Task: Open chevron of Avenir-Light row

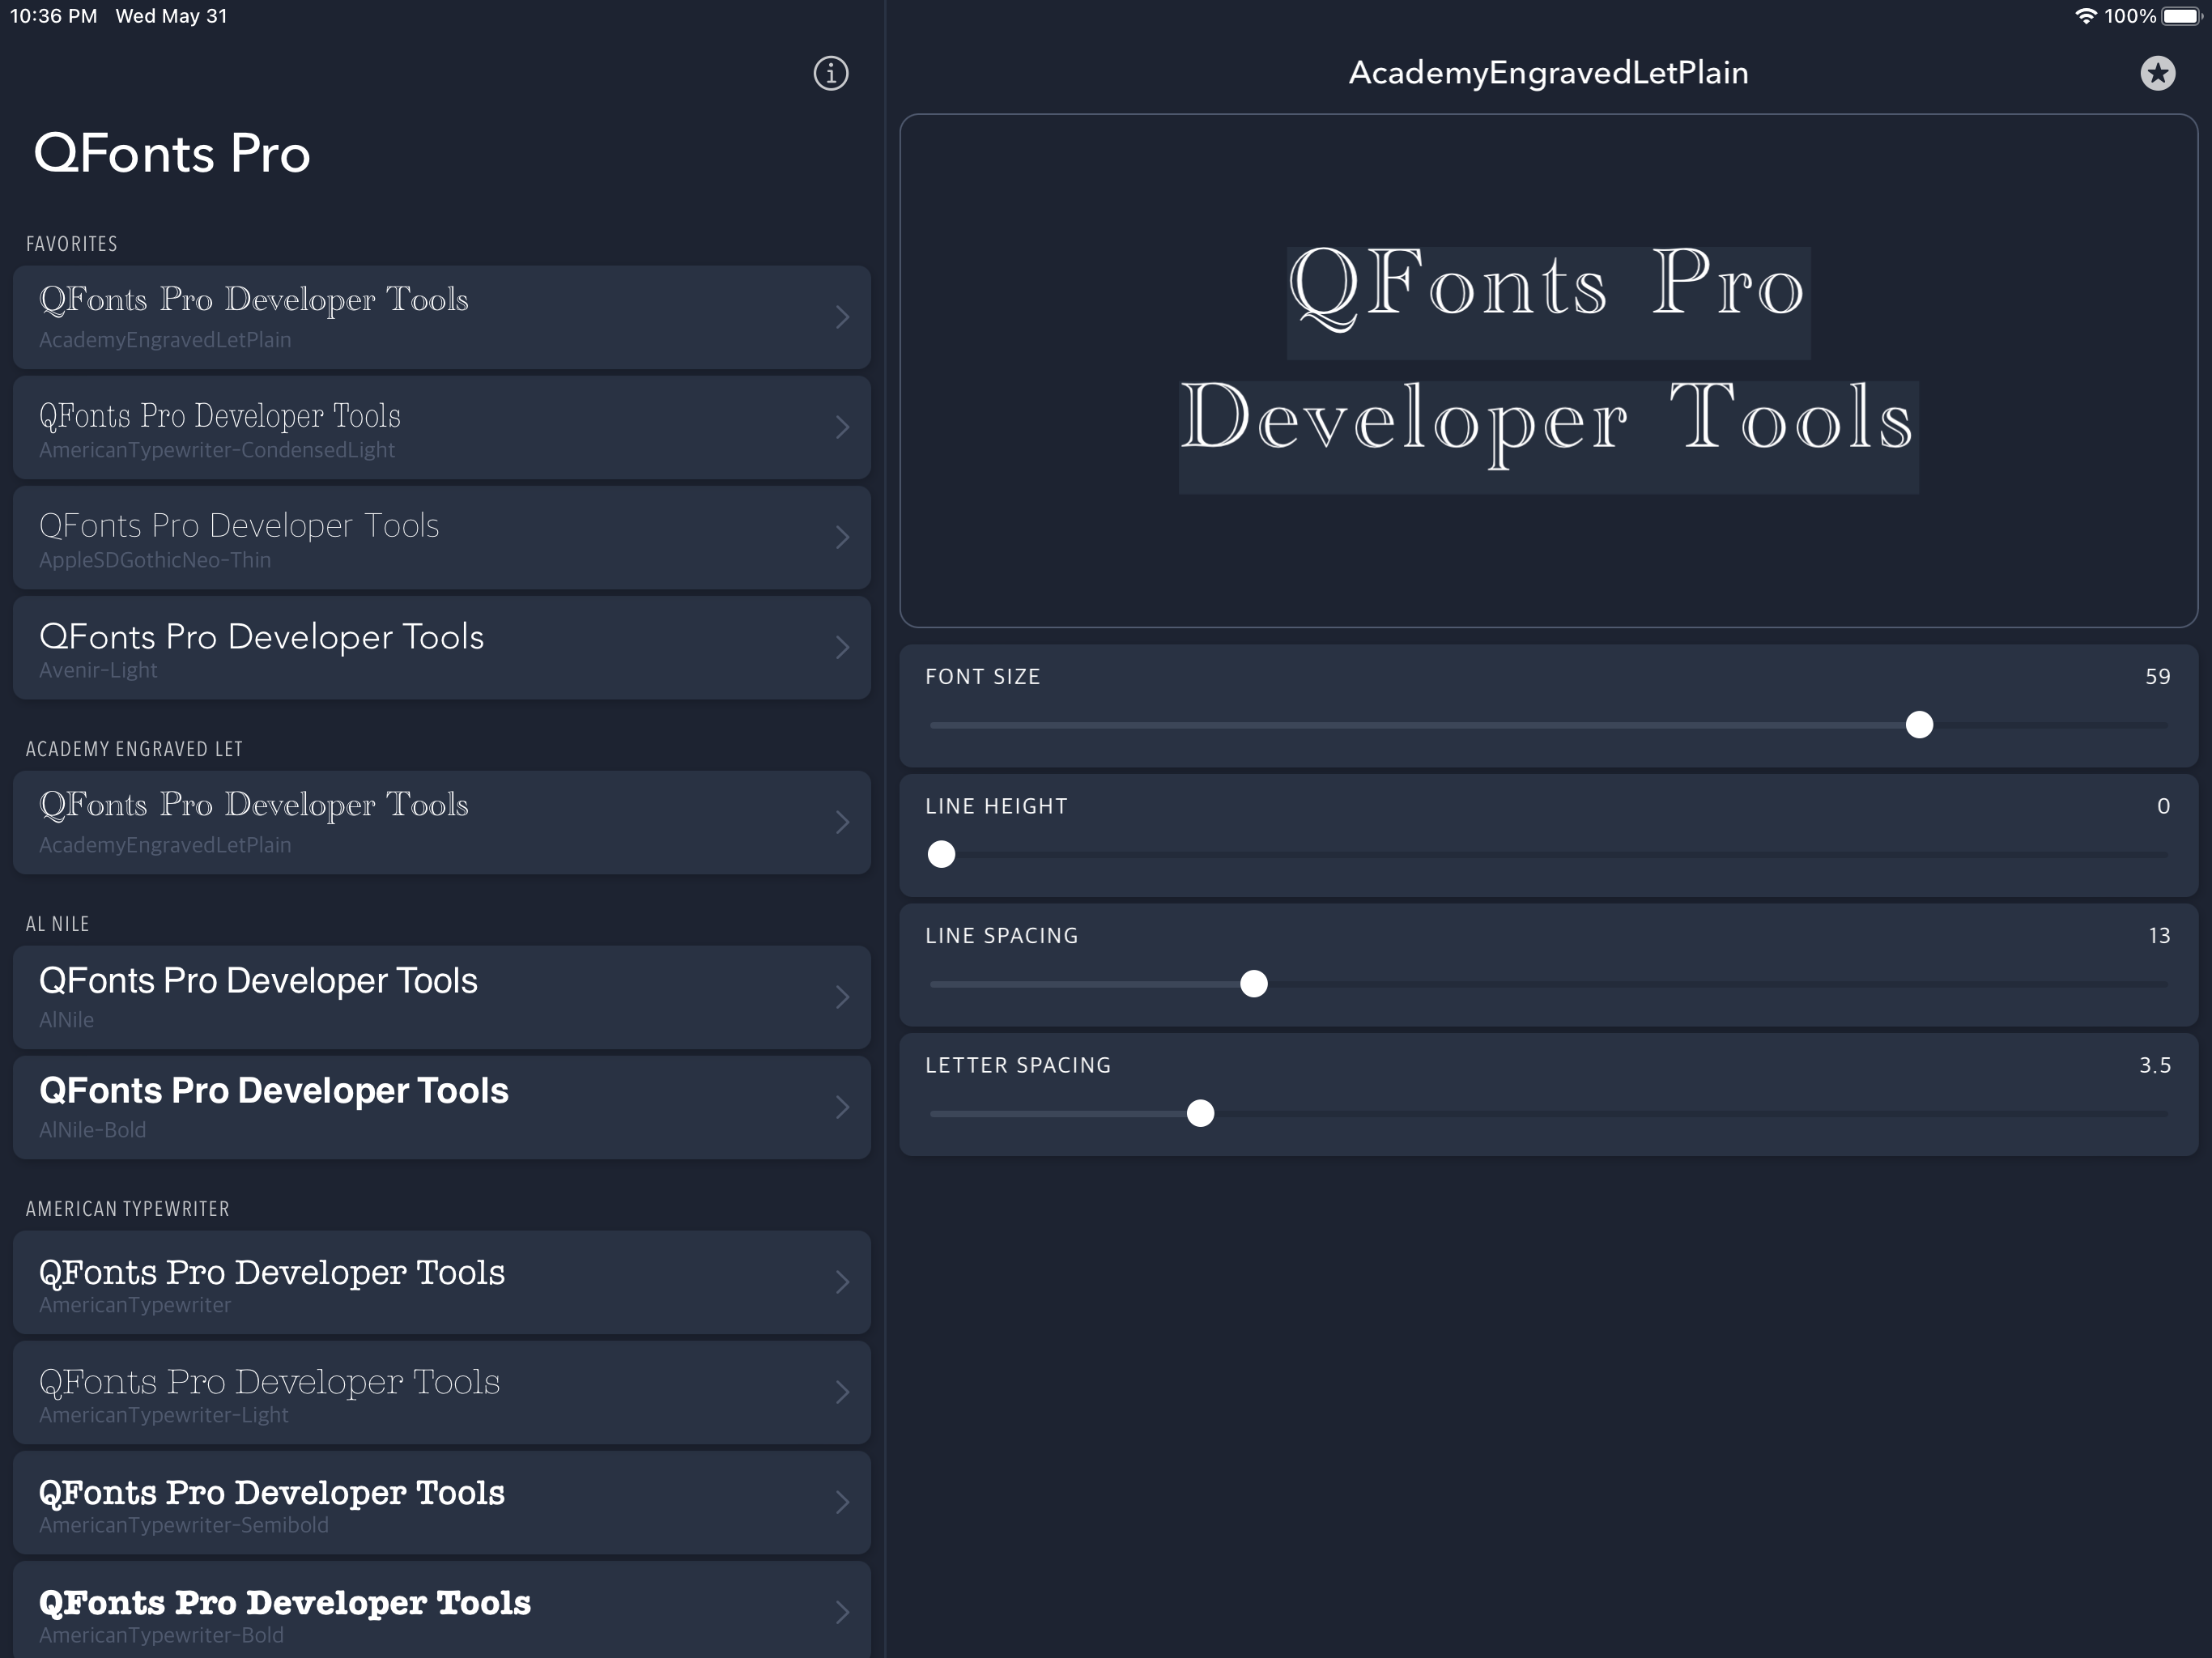Action: tap(842, 647)
